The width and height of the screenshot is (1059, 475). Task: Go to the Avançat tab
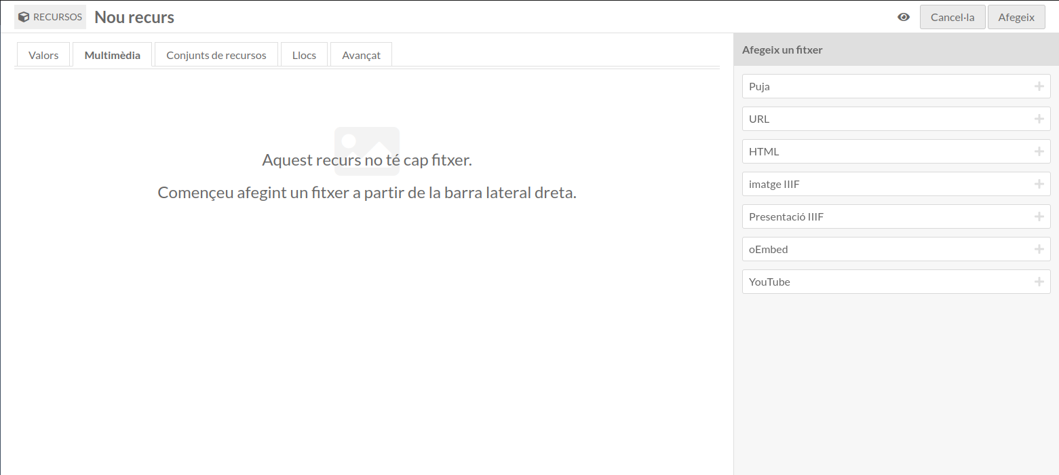[361, 55]
